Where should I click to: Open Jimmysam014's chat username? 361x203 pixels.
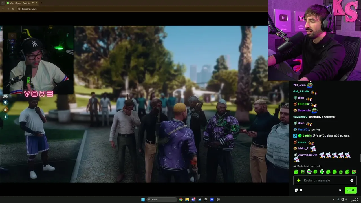click(x=308, y=155)
